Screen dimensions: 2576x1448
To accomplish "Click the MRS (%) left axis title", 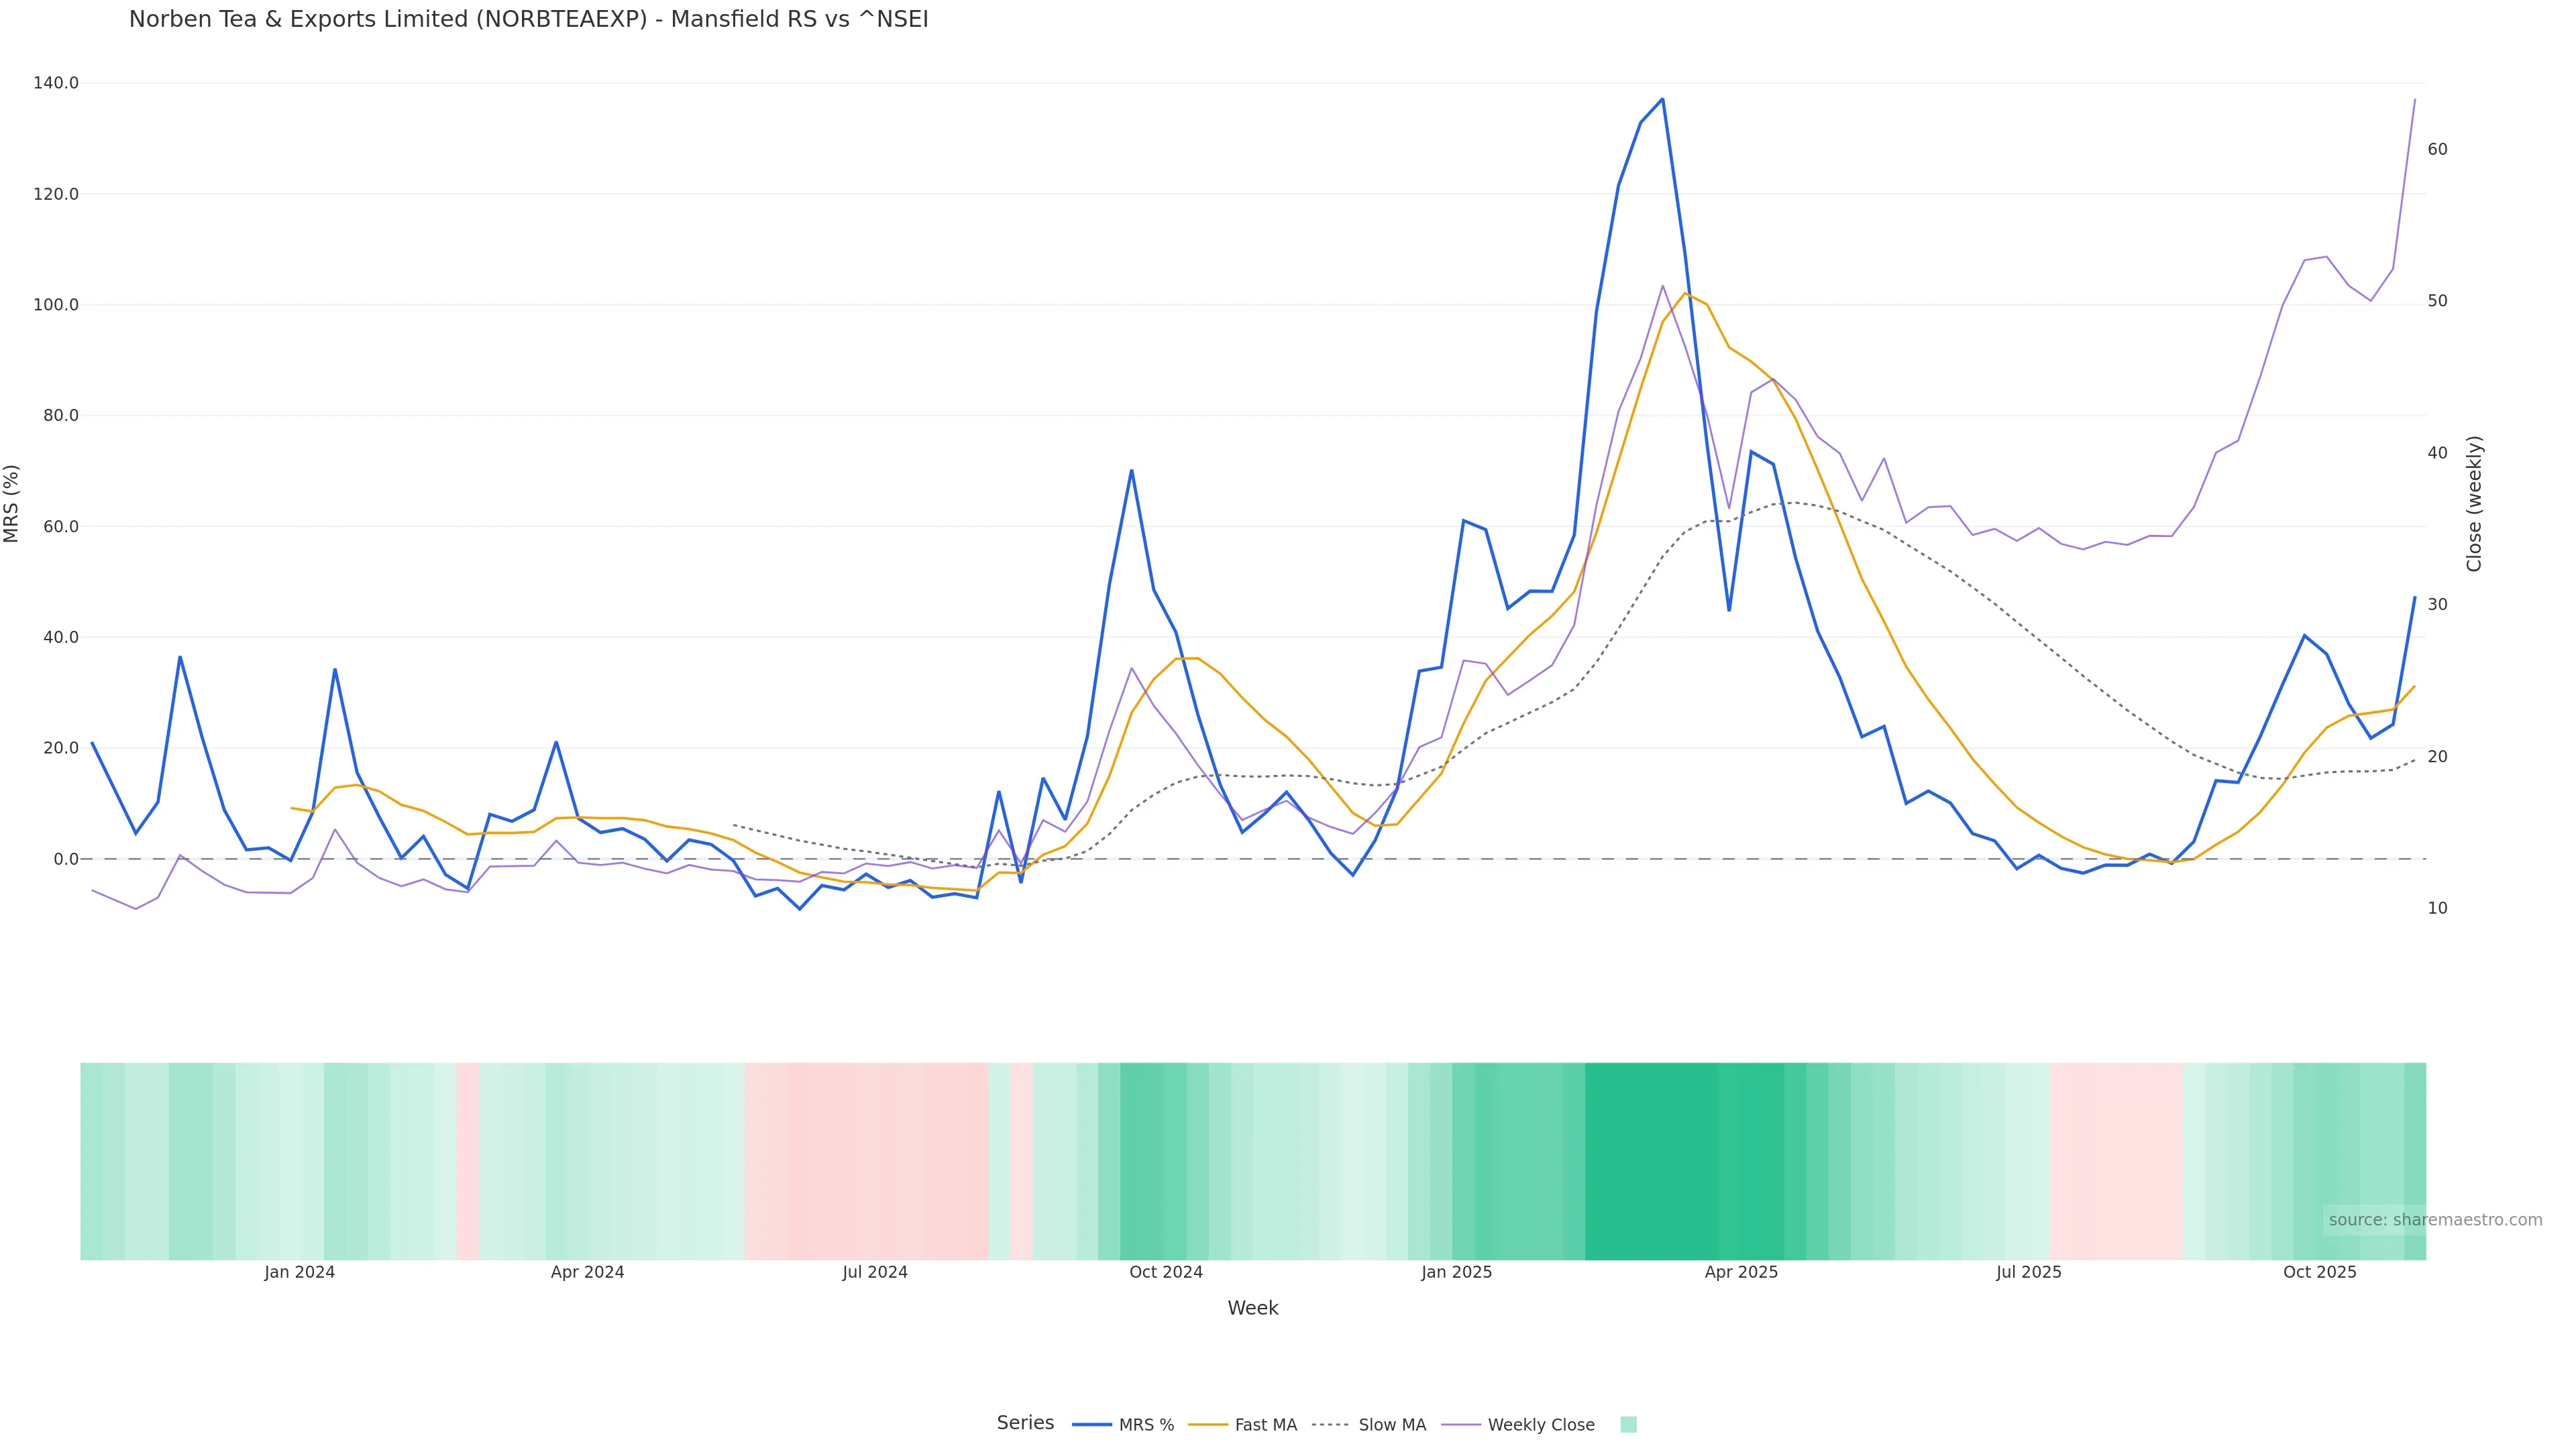I will click(x=12, y=503).
